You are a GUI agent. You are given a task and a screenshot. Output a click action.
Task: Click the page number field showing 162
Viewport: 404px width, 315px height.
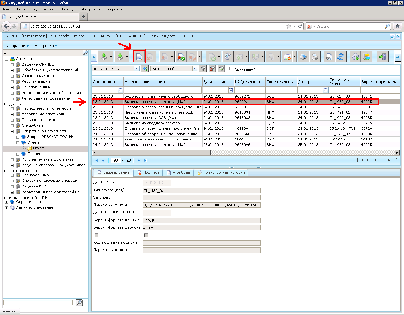tap(116, 161)
